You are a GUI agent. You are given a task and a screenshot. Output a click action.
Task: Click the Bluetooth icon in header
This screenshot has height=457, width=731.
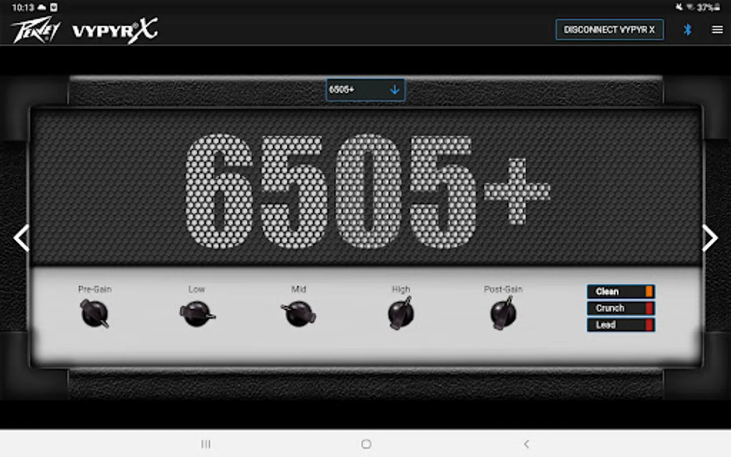(687, 29)
